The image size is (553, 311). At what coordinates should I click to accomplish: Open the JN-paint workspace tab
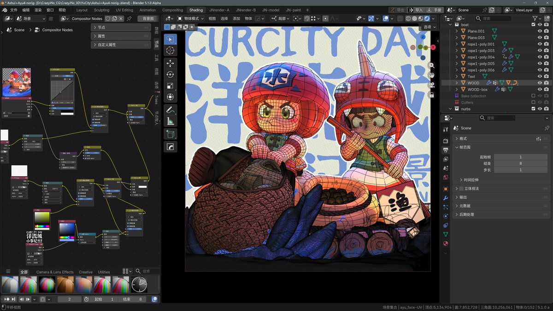pos(293,10)
